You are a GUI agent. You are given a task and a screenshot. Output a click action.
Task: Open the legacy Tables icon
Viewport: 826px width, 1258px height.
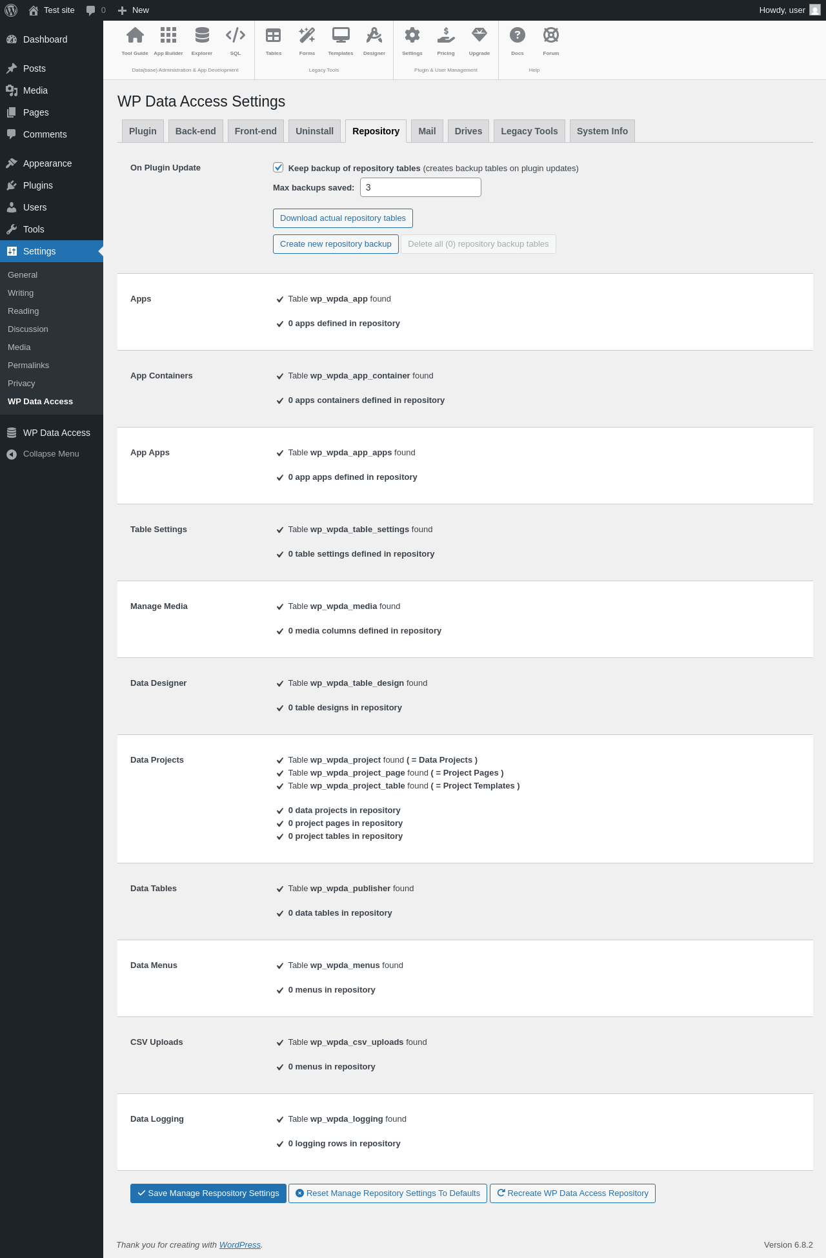point(274,35)
